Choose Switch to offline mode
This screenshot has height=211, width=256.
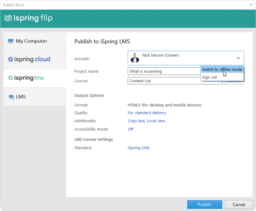pyautogui.click(x=222, y=69)
